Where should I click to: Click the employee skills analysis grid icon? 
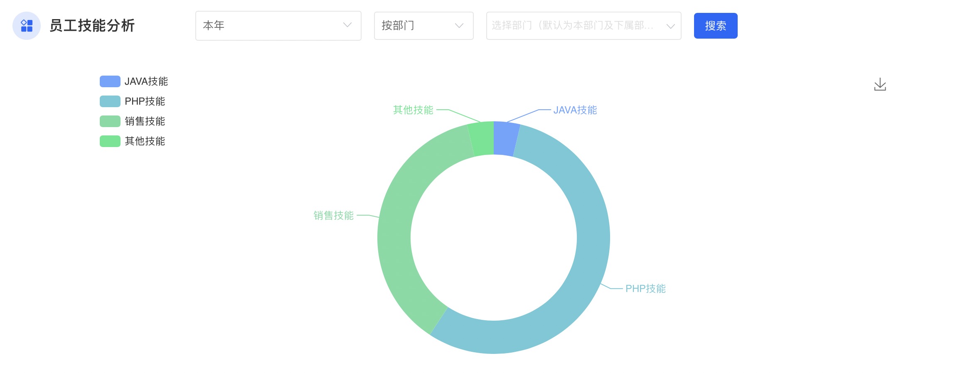(x=27, y=26)
